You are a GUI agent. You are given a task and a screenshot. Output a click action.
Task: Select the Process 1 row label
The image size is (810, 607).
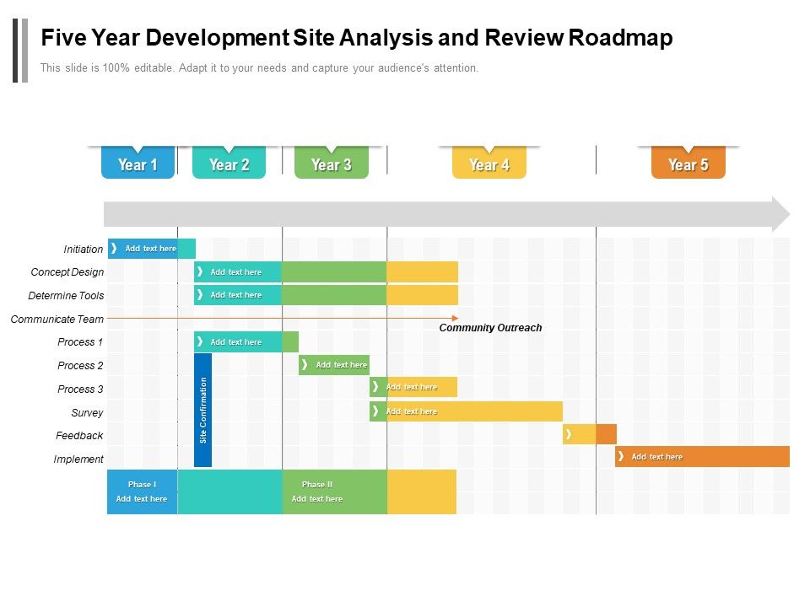pyautogui.click(x=80, y=342)
